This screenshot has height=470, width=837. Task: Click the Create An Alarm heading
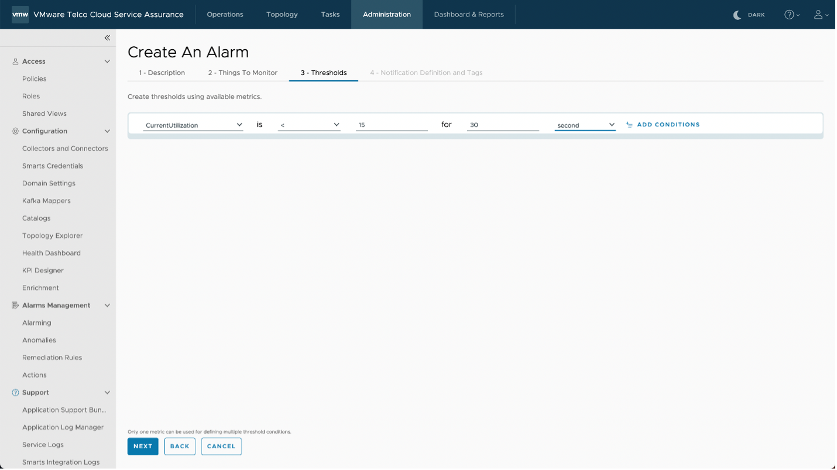point(188,52)
